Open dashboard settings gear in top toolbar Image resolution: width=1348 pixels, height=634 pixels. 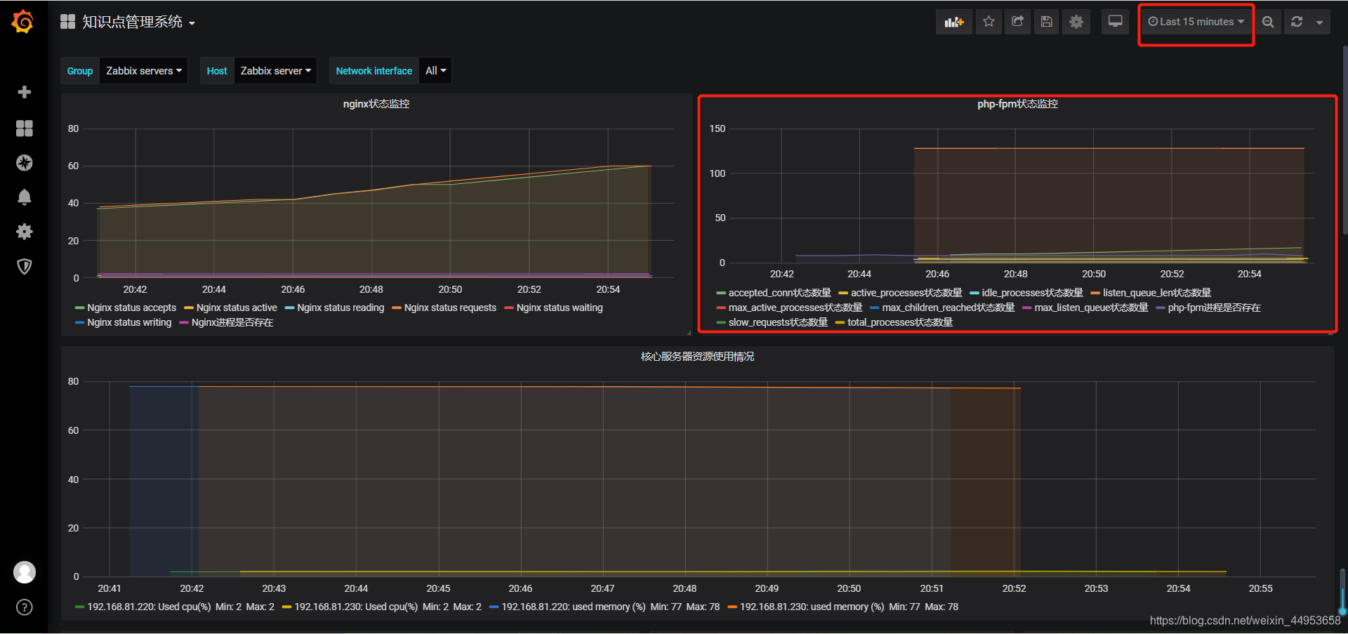[1076, 22]
